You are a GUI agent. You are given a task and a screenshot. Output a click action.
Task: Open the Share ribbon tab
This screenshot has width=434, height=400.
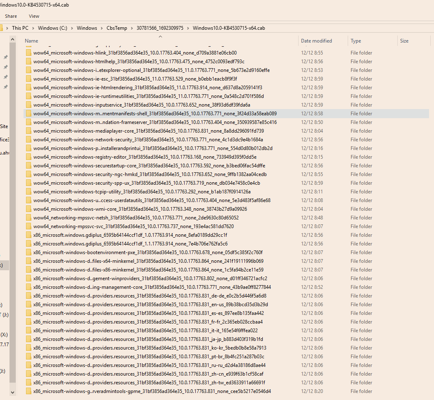(11, 16)
